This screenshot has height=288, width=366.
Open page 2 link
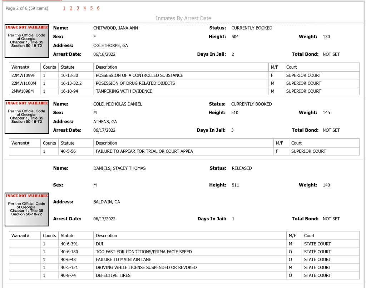tap(71, 8)
